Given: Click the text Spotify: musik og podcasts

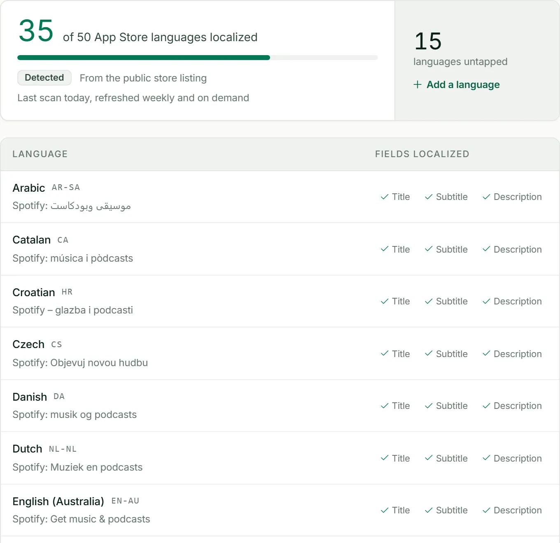Looking at the screenshot, I should pos(75,415).
